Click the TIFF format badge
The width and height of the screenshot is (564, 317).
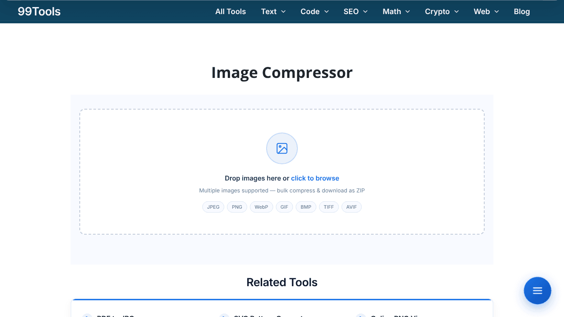(x=329, y=207)
